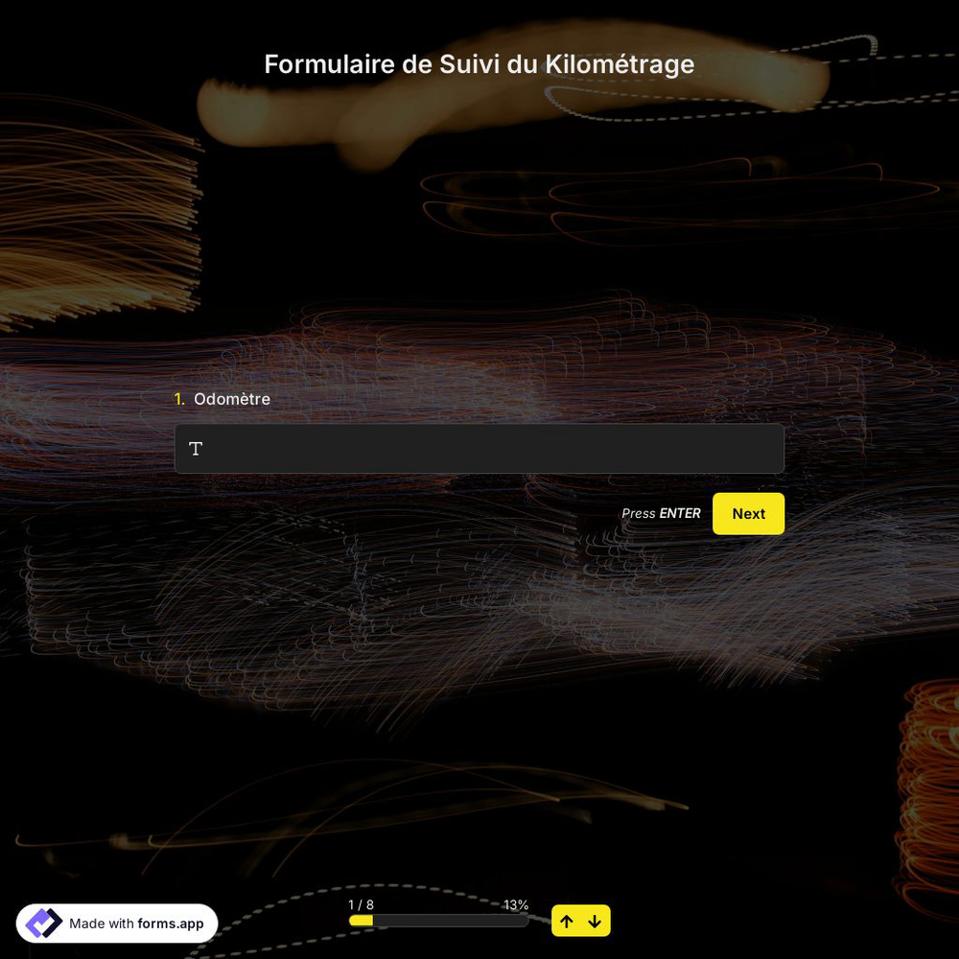Click the T text icon in the field

[196, 449]
